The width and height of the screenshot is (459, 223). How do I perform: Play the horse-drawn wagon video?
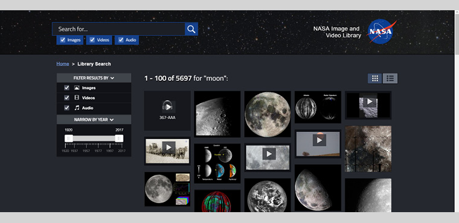tap(169, 147)
